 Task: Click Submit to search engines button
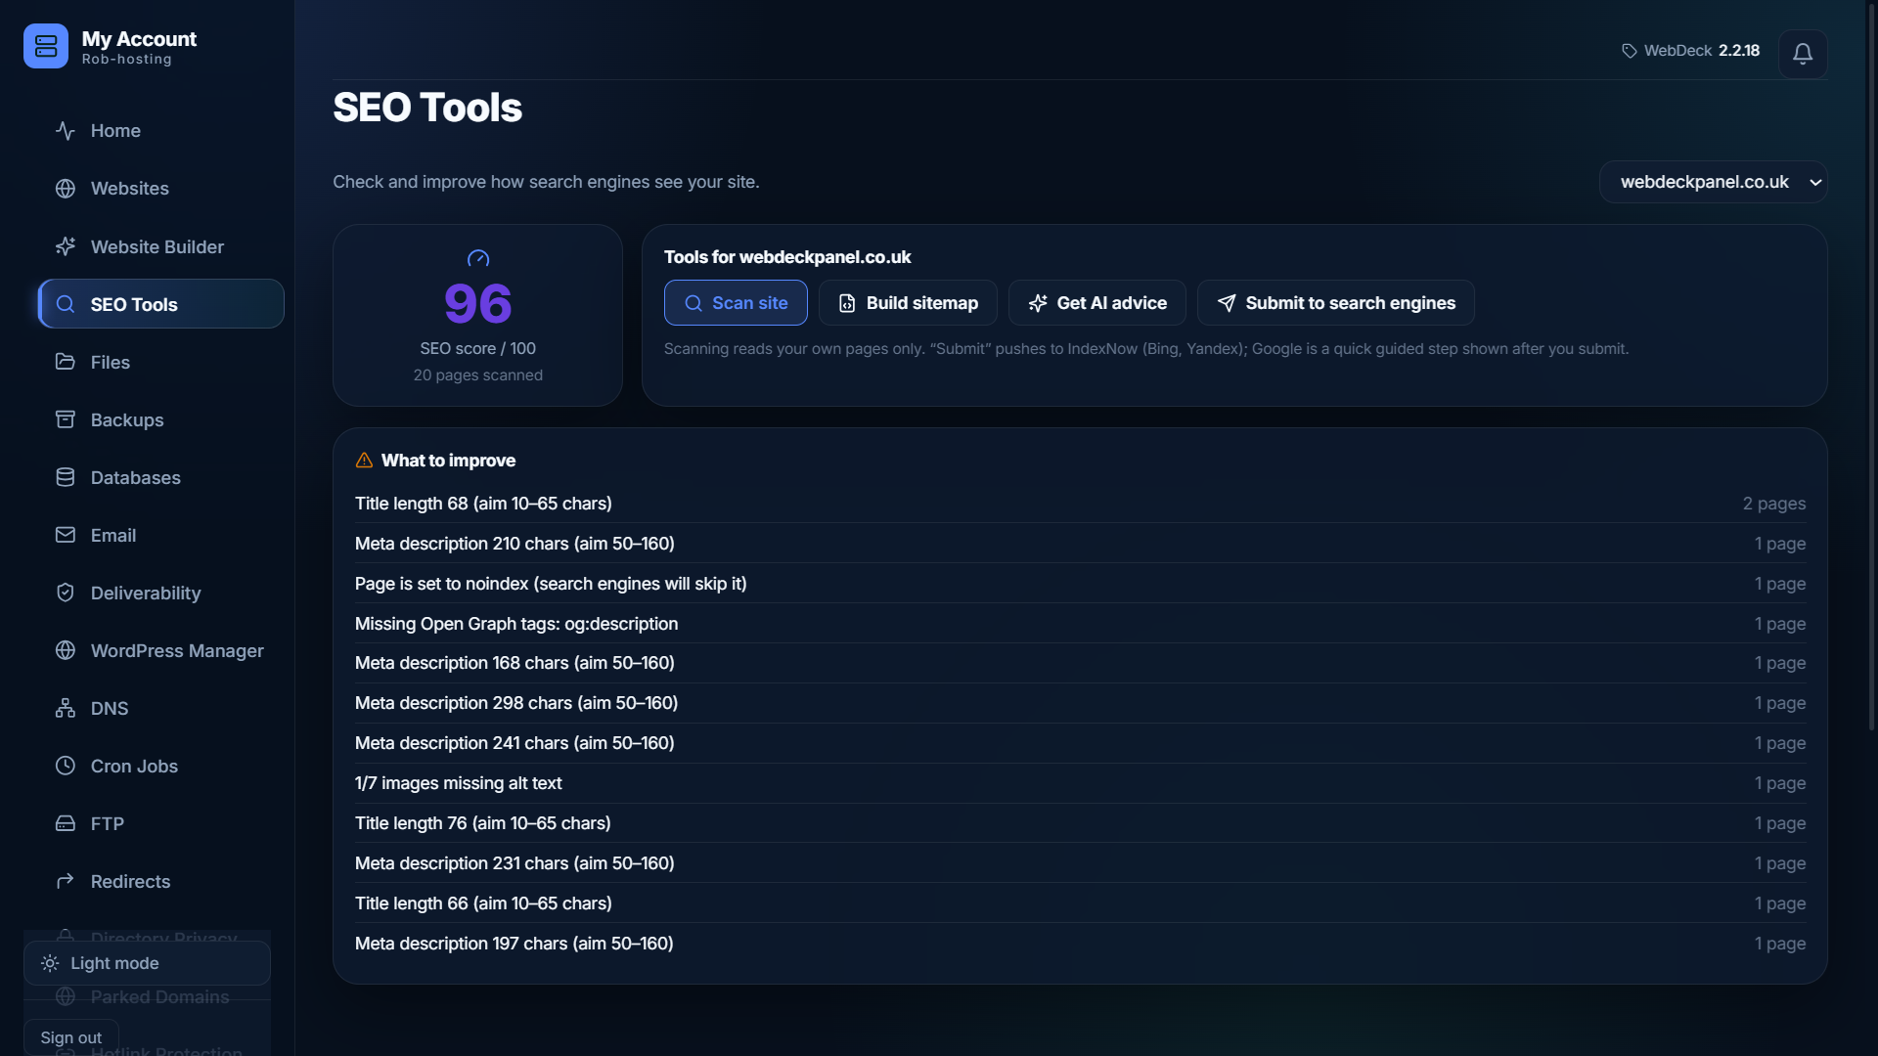pos(1336,303)
